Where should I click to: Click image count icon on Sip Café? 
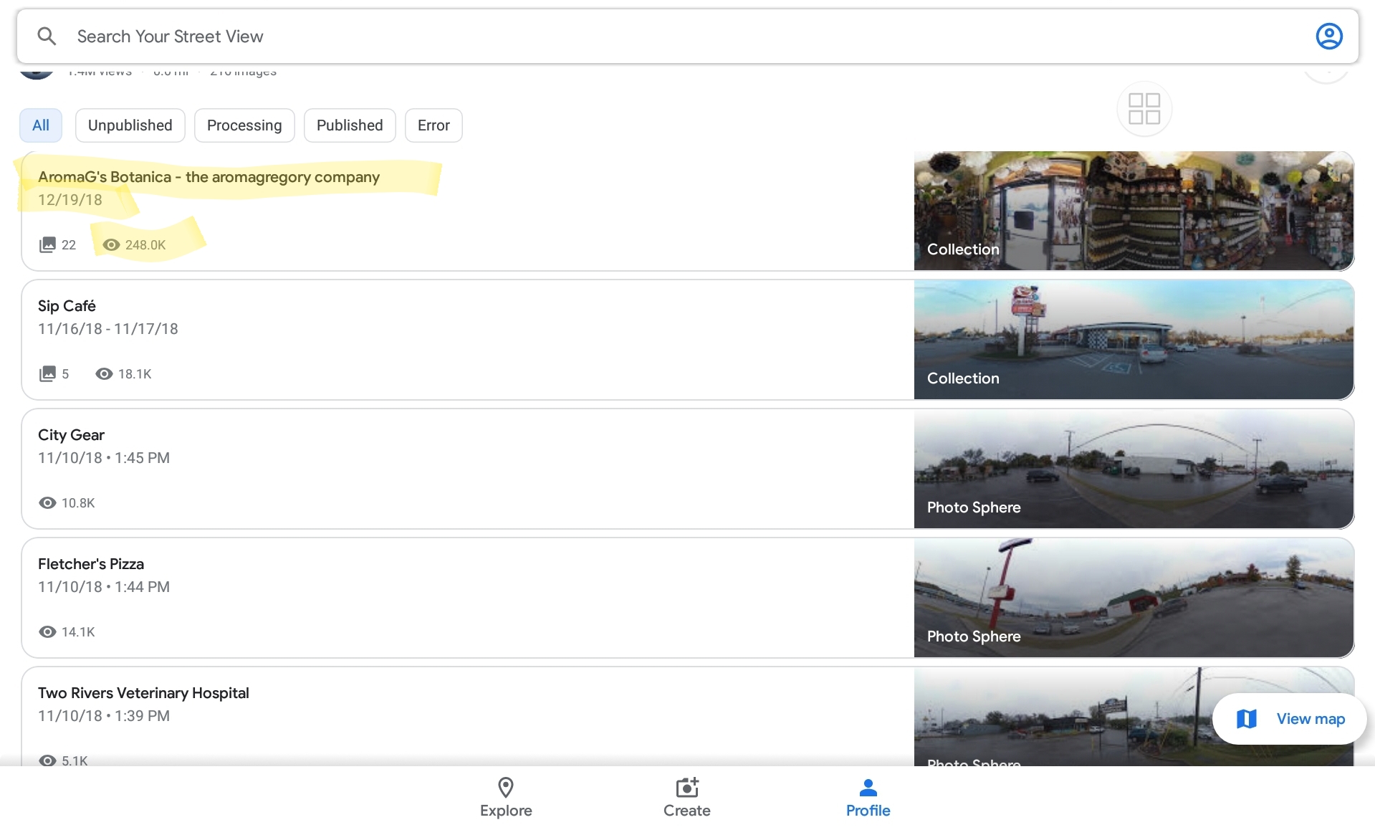[x=47, y=373]
